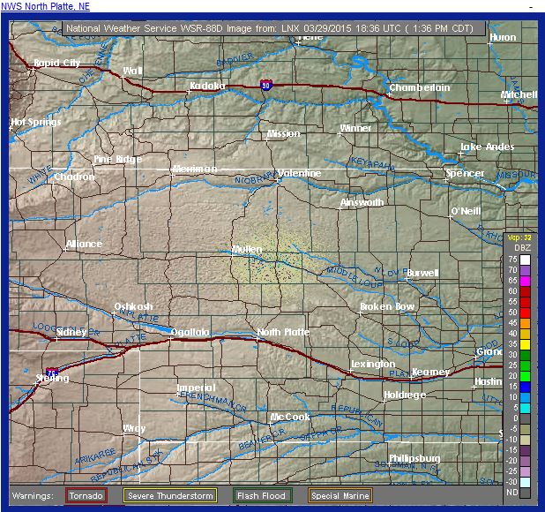Click the Burwell city label
This screenshot has height=512, width=545.
click(x=422, y=273)
